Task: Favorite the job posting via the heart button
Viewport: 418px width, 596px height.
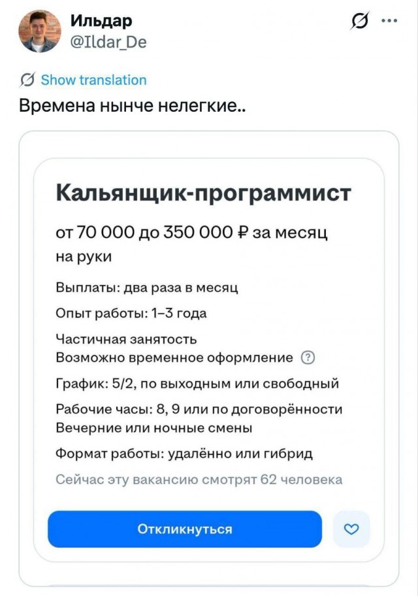Action: point(351,529)
